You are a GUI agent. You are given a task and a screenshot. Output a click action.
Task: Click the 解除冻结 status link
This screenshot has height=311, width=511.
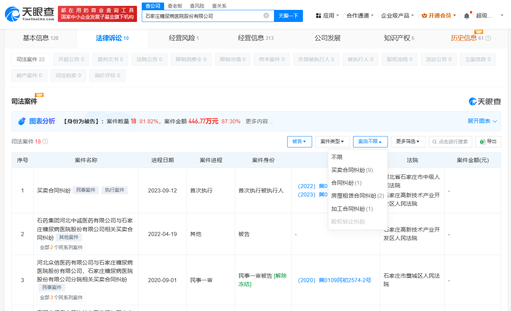(x=263, y=280)
